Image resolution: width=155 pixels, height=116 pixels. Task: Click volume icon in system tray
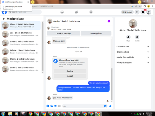pyautogui.click(x=143, y=114)
